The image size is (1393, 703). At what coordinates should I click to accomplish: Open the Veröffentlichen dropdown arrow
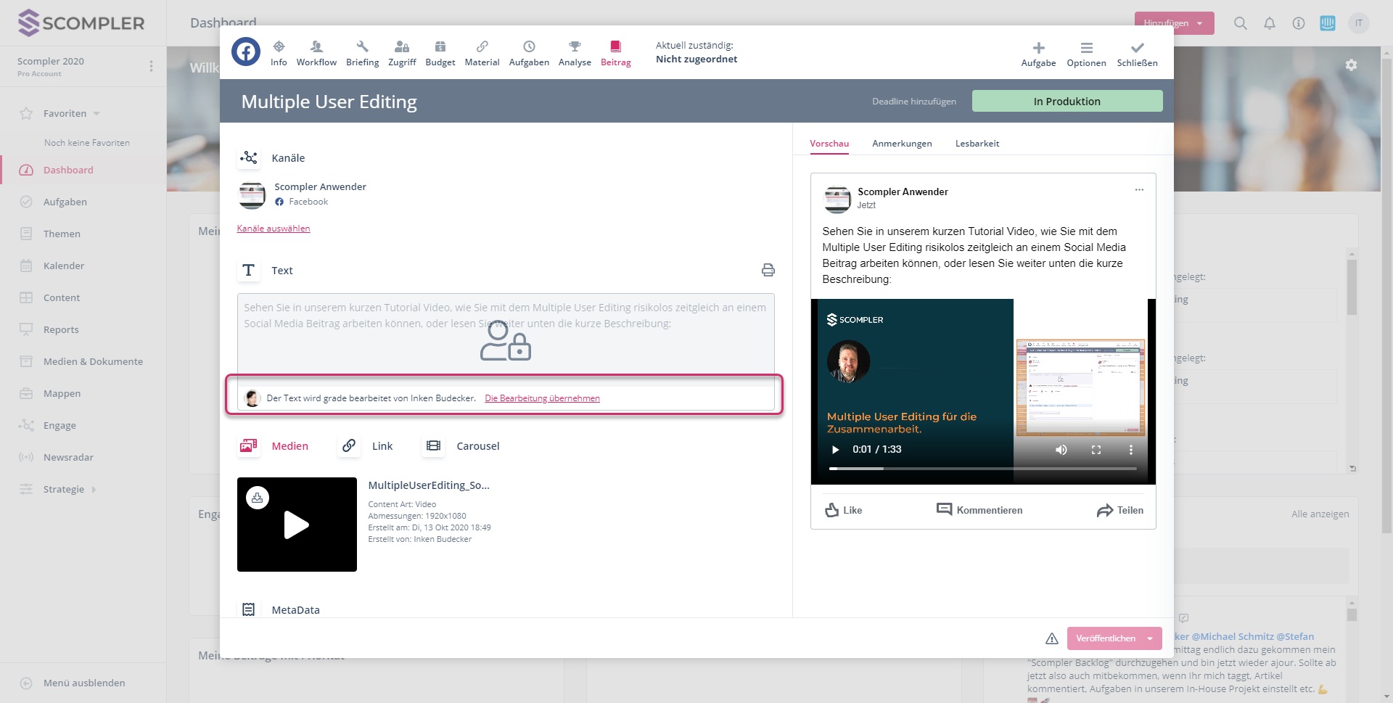click(x=1150, y=638)
